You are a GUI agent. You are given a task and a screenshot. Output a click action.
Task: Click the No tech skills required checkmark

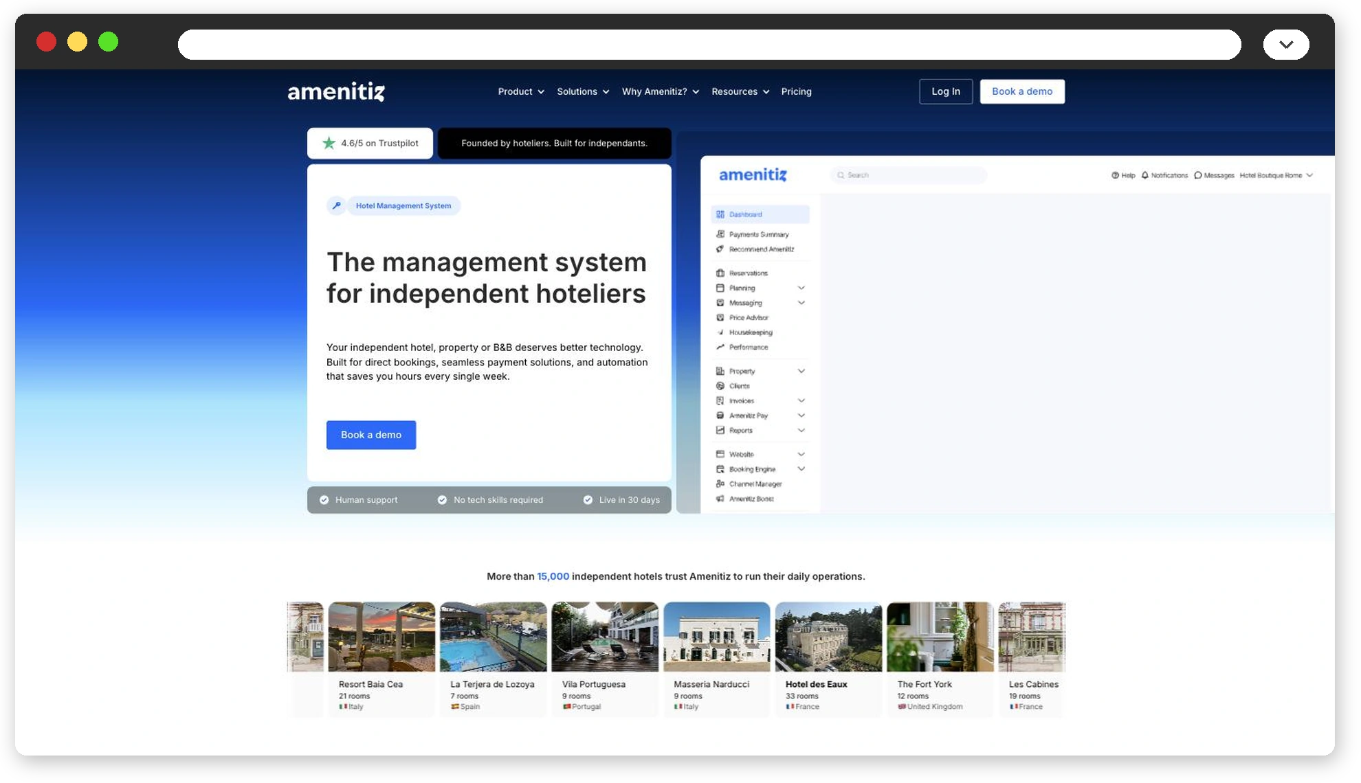coord(442,500)
